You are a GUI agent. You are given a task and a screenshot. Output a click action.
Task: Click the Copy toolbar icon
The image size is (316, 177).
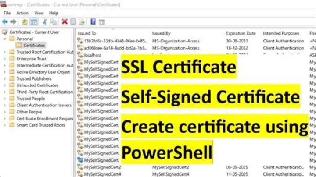click(x=53, y=21)
